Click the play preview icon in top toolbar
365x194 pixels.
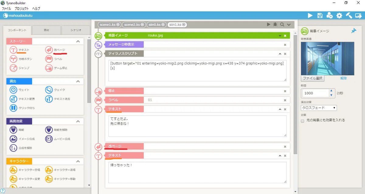310,15
